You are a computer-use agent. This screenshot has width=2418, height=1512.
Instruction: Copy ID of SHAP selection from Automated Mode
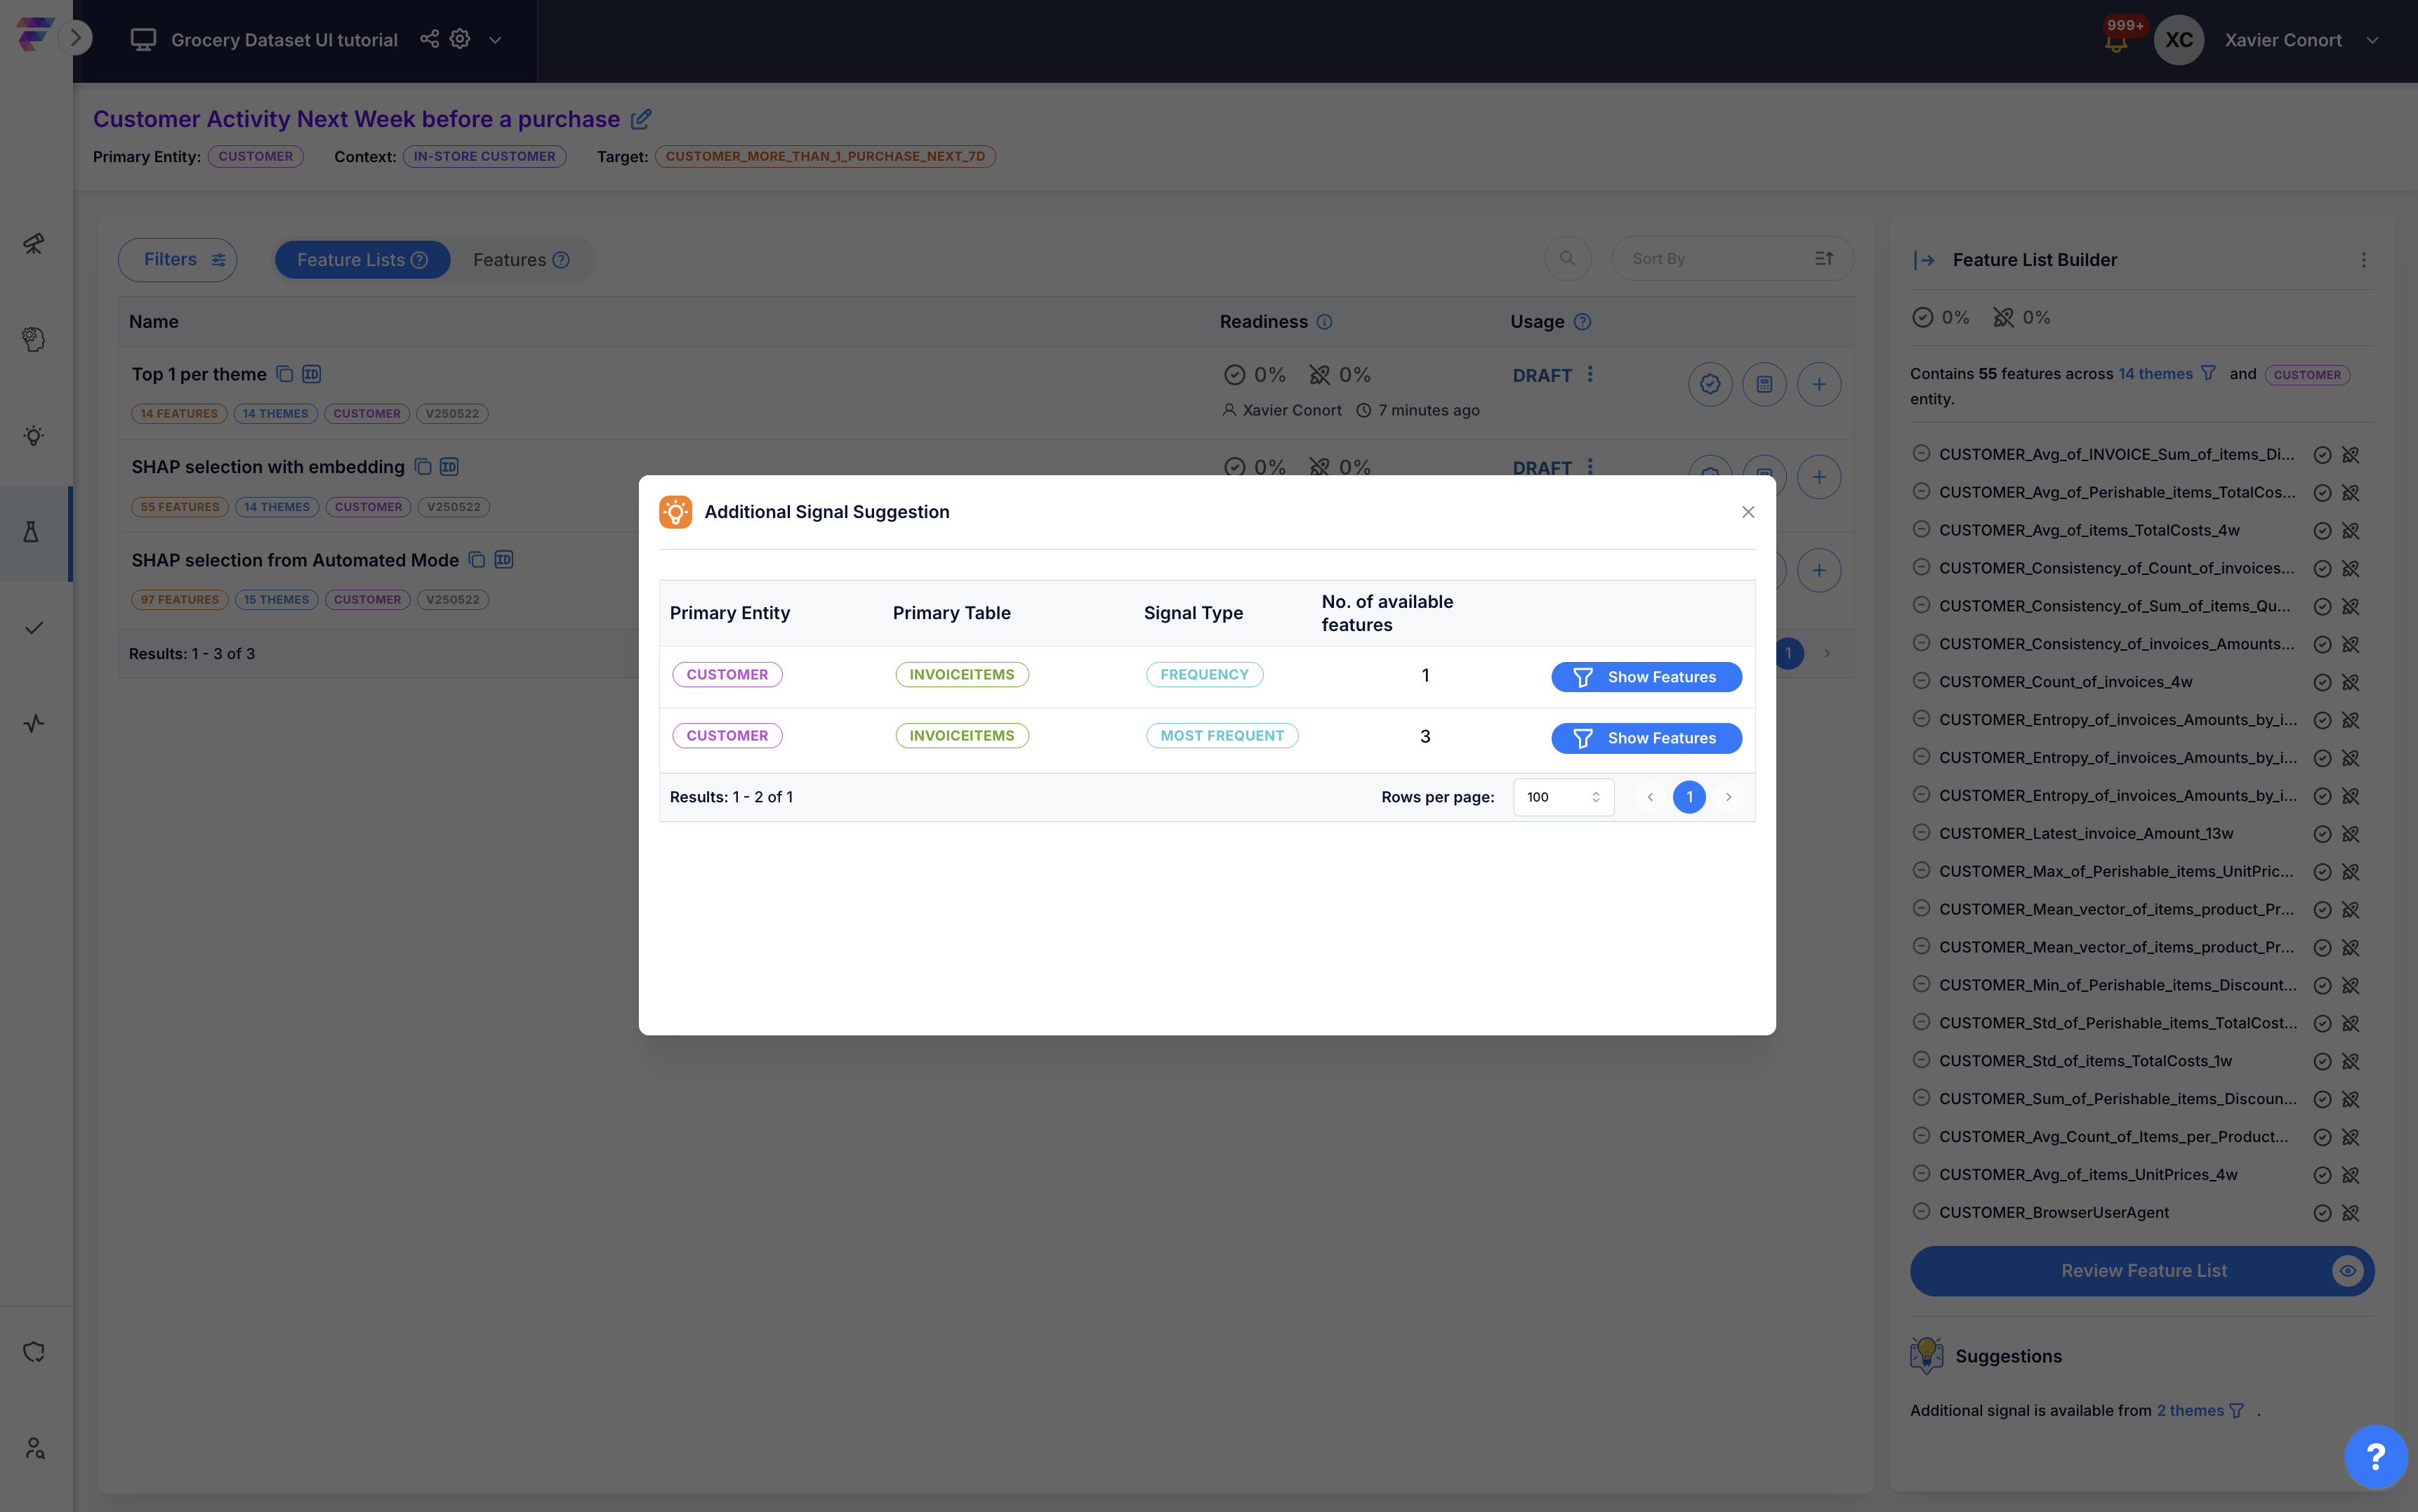pos(504,560)
